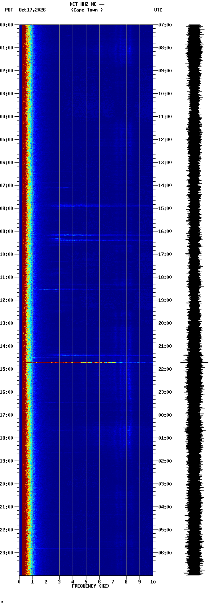211x606 pixels.
Task: Select the 10:00 label on the PDT axis
Action: click(x=6, y=254)
